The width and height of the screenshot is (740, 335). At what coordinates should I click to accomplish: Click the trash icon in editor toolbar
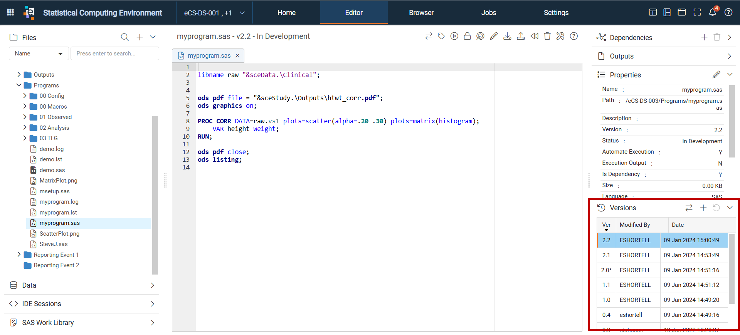pyautogui.click(x=547, y=36)
